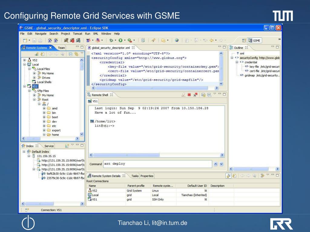Expand the boot folder in the tree
This screenshot has height=232, width=310.
coord(44,117)
